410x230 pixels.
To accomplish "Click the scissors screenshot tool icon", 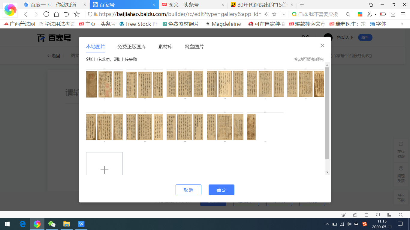I will point(369,14).
